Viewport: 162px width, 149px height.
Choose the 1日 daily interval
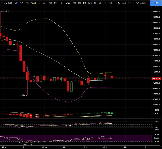96,3
